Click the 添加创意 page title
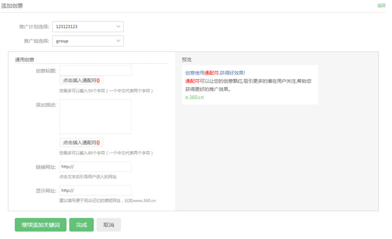This screenshot has width=392, height=239. pos(12,5)
